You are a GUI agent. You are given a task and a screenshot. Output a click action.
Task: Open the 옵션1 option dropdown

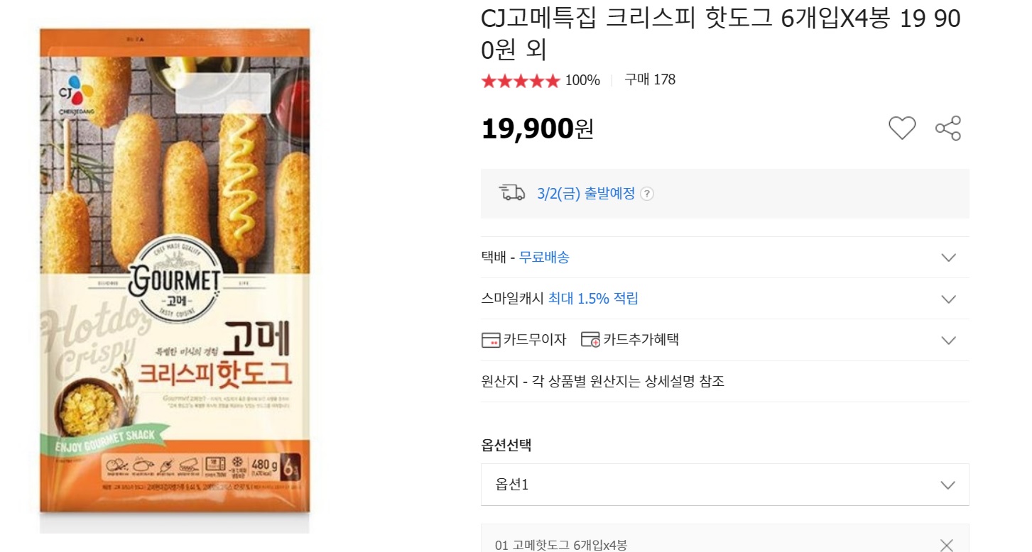[724, 485]
